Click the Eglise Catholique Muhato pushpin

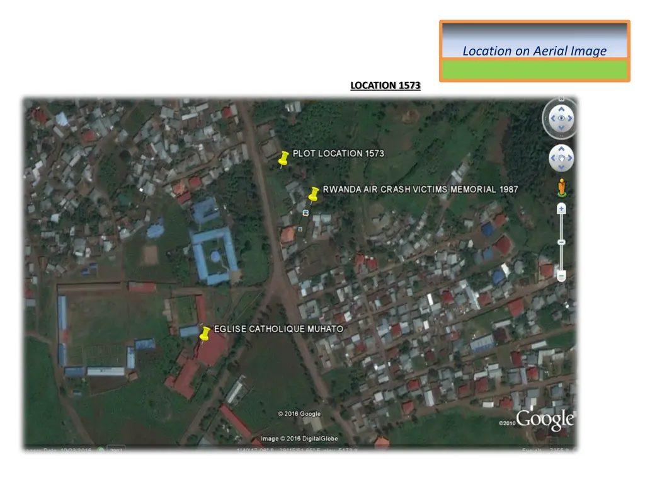pyautogui.click(x=205, y=334)
